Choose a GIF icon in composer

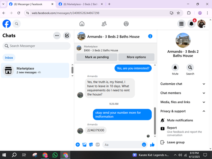pyautogui.click(x=98, y=145)
